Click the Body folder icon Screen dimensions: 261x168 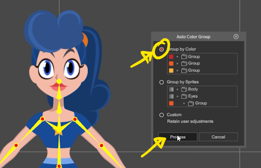pyautogui.click(x=184, y=89)
